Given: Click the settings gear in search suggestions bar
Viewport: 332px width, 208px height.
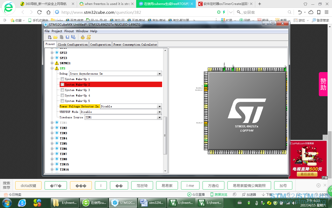Looking at the screenshot, I should 319,185.
